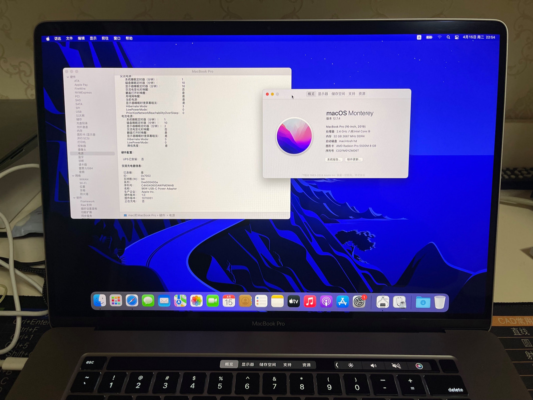Switch to the 显示器 tab
Image resolution: width=533 pixels, height=400 pixels.
(x=323, y=94)
